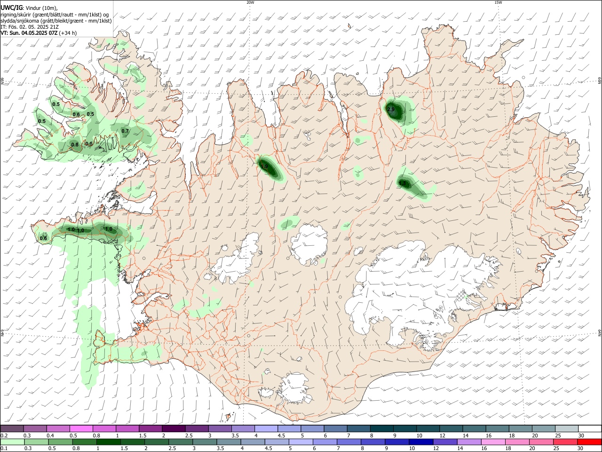Image resolution: width=602 pixels, height=452 pixels.
Task: Click the UWC/IG title in the header
Action: (11, 8)
